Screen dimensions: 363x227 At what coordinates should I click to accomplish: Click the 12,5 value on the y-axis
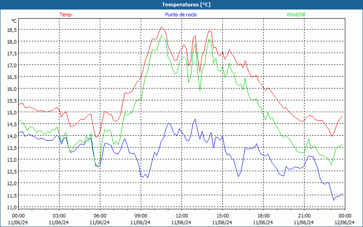[12, 172]
